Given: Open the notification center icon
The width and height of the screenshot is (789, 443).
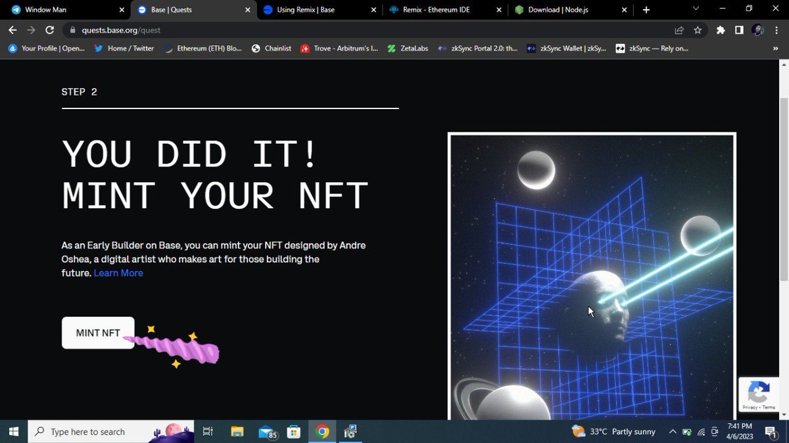Looking at the screenshot, I should click(772, 431).
